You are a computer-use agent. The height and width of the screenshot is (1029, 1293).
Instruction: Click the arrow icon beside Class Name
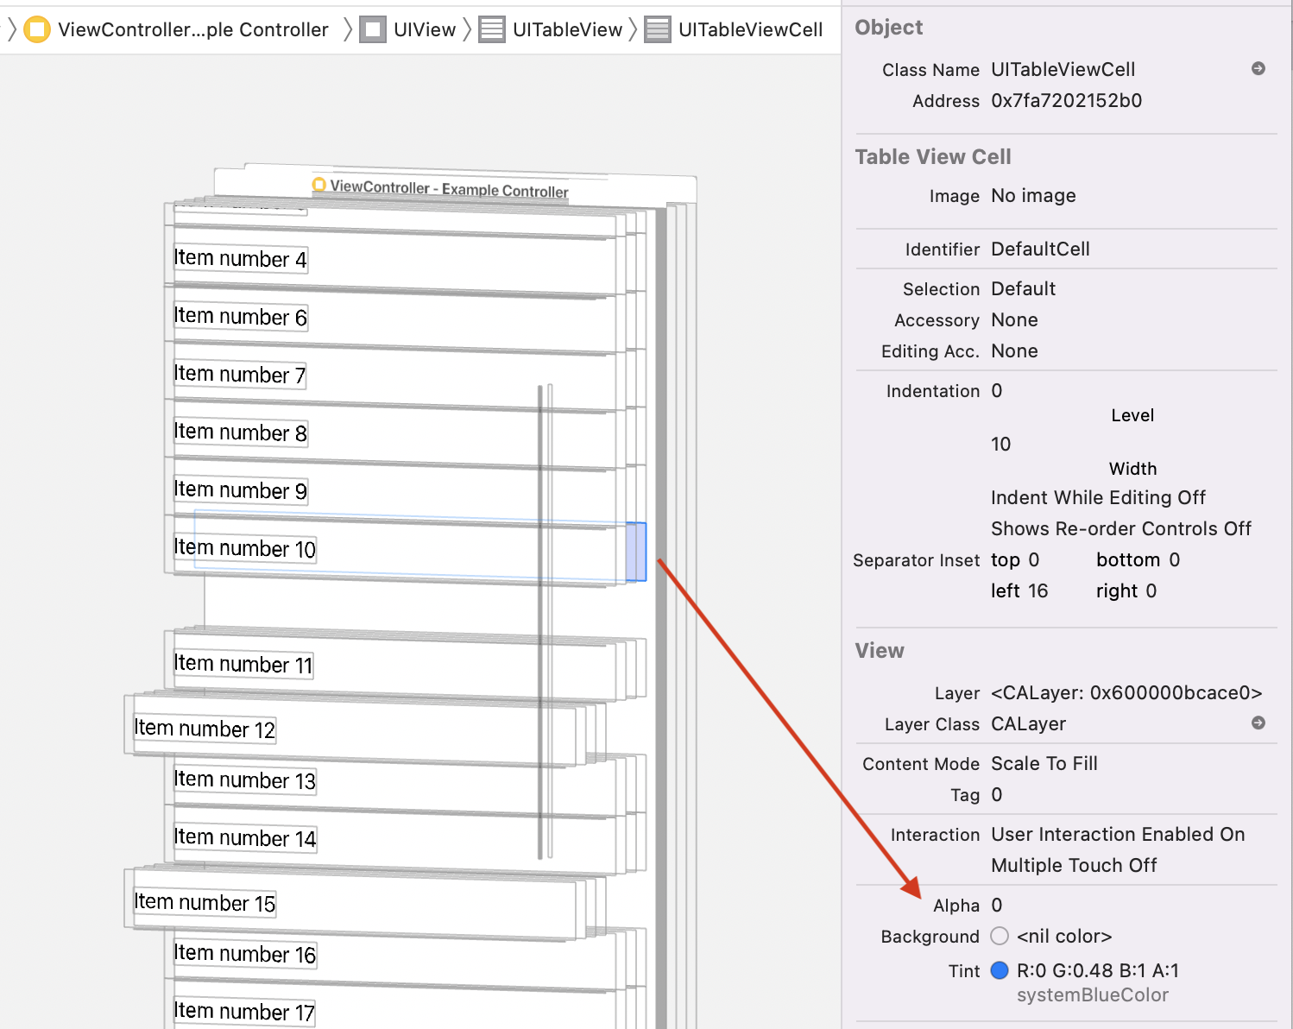point(1258,69)
